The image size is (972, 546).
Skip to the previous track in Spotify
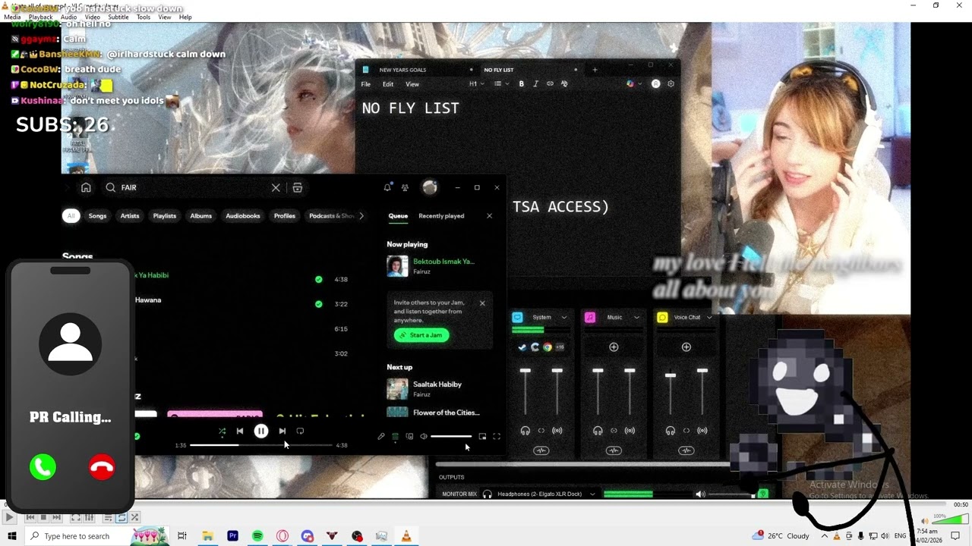click(240, 431)
